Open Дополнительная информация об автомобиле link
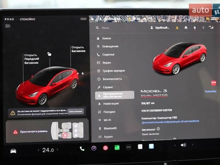The image size is (220, 165). click(170, 121)
